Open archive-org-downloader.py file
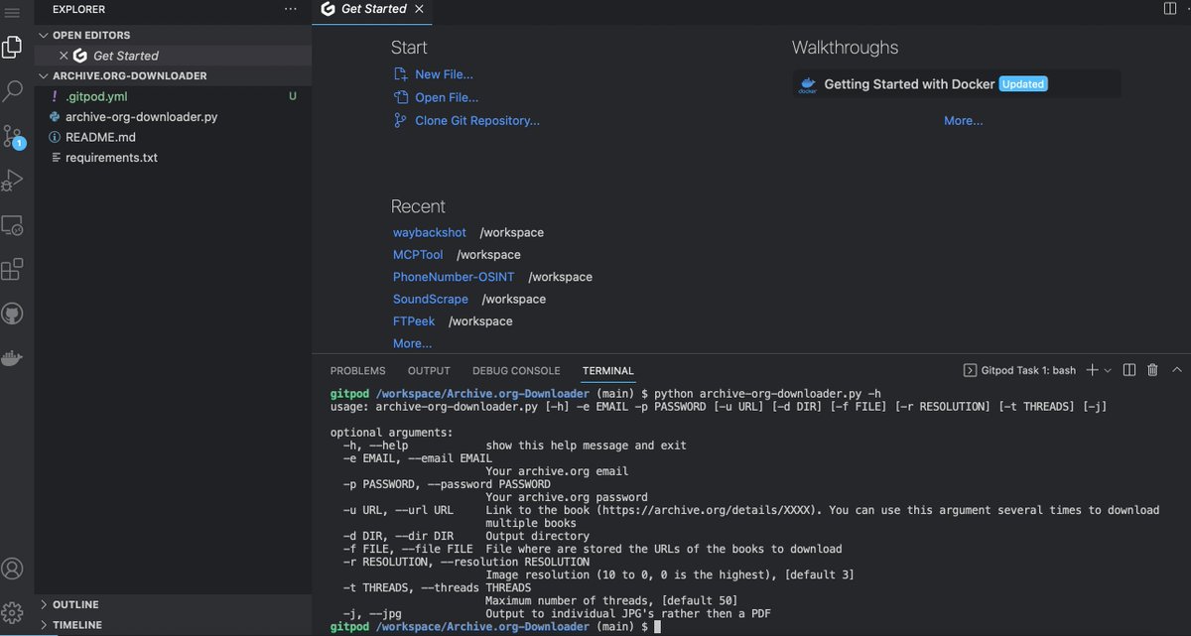Viewport: 1191px width, 636px height. pyautogui.click(x=173, y=117)
